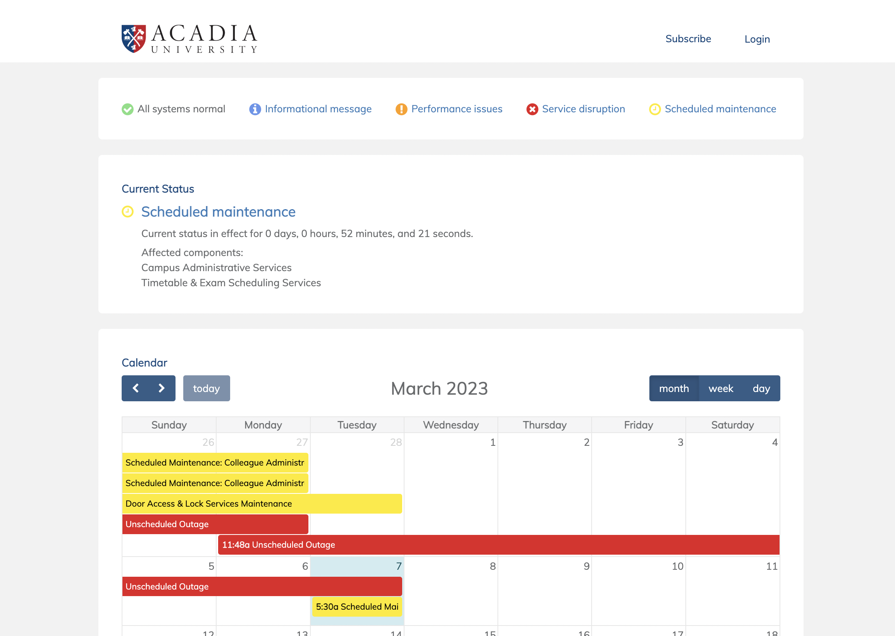The height and width of the screenshot is (636, 895).
Task: Open the Unscheduled Outage event starting Sunday 26
Action: click(x=215, y=524)
